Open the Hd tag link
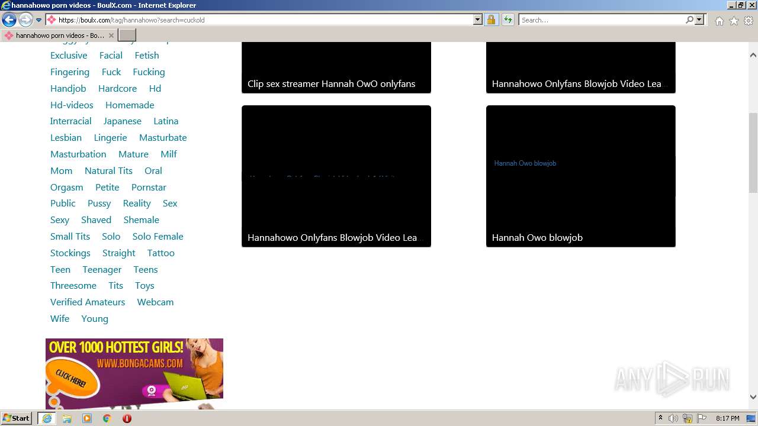Viewport: 758px width, 426px height. pos(155,89)
